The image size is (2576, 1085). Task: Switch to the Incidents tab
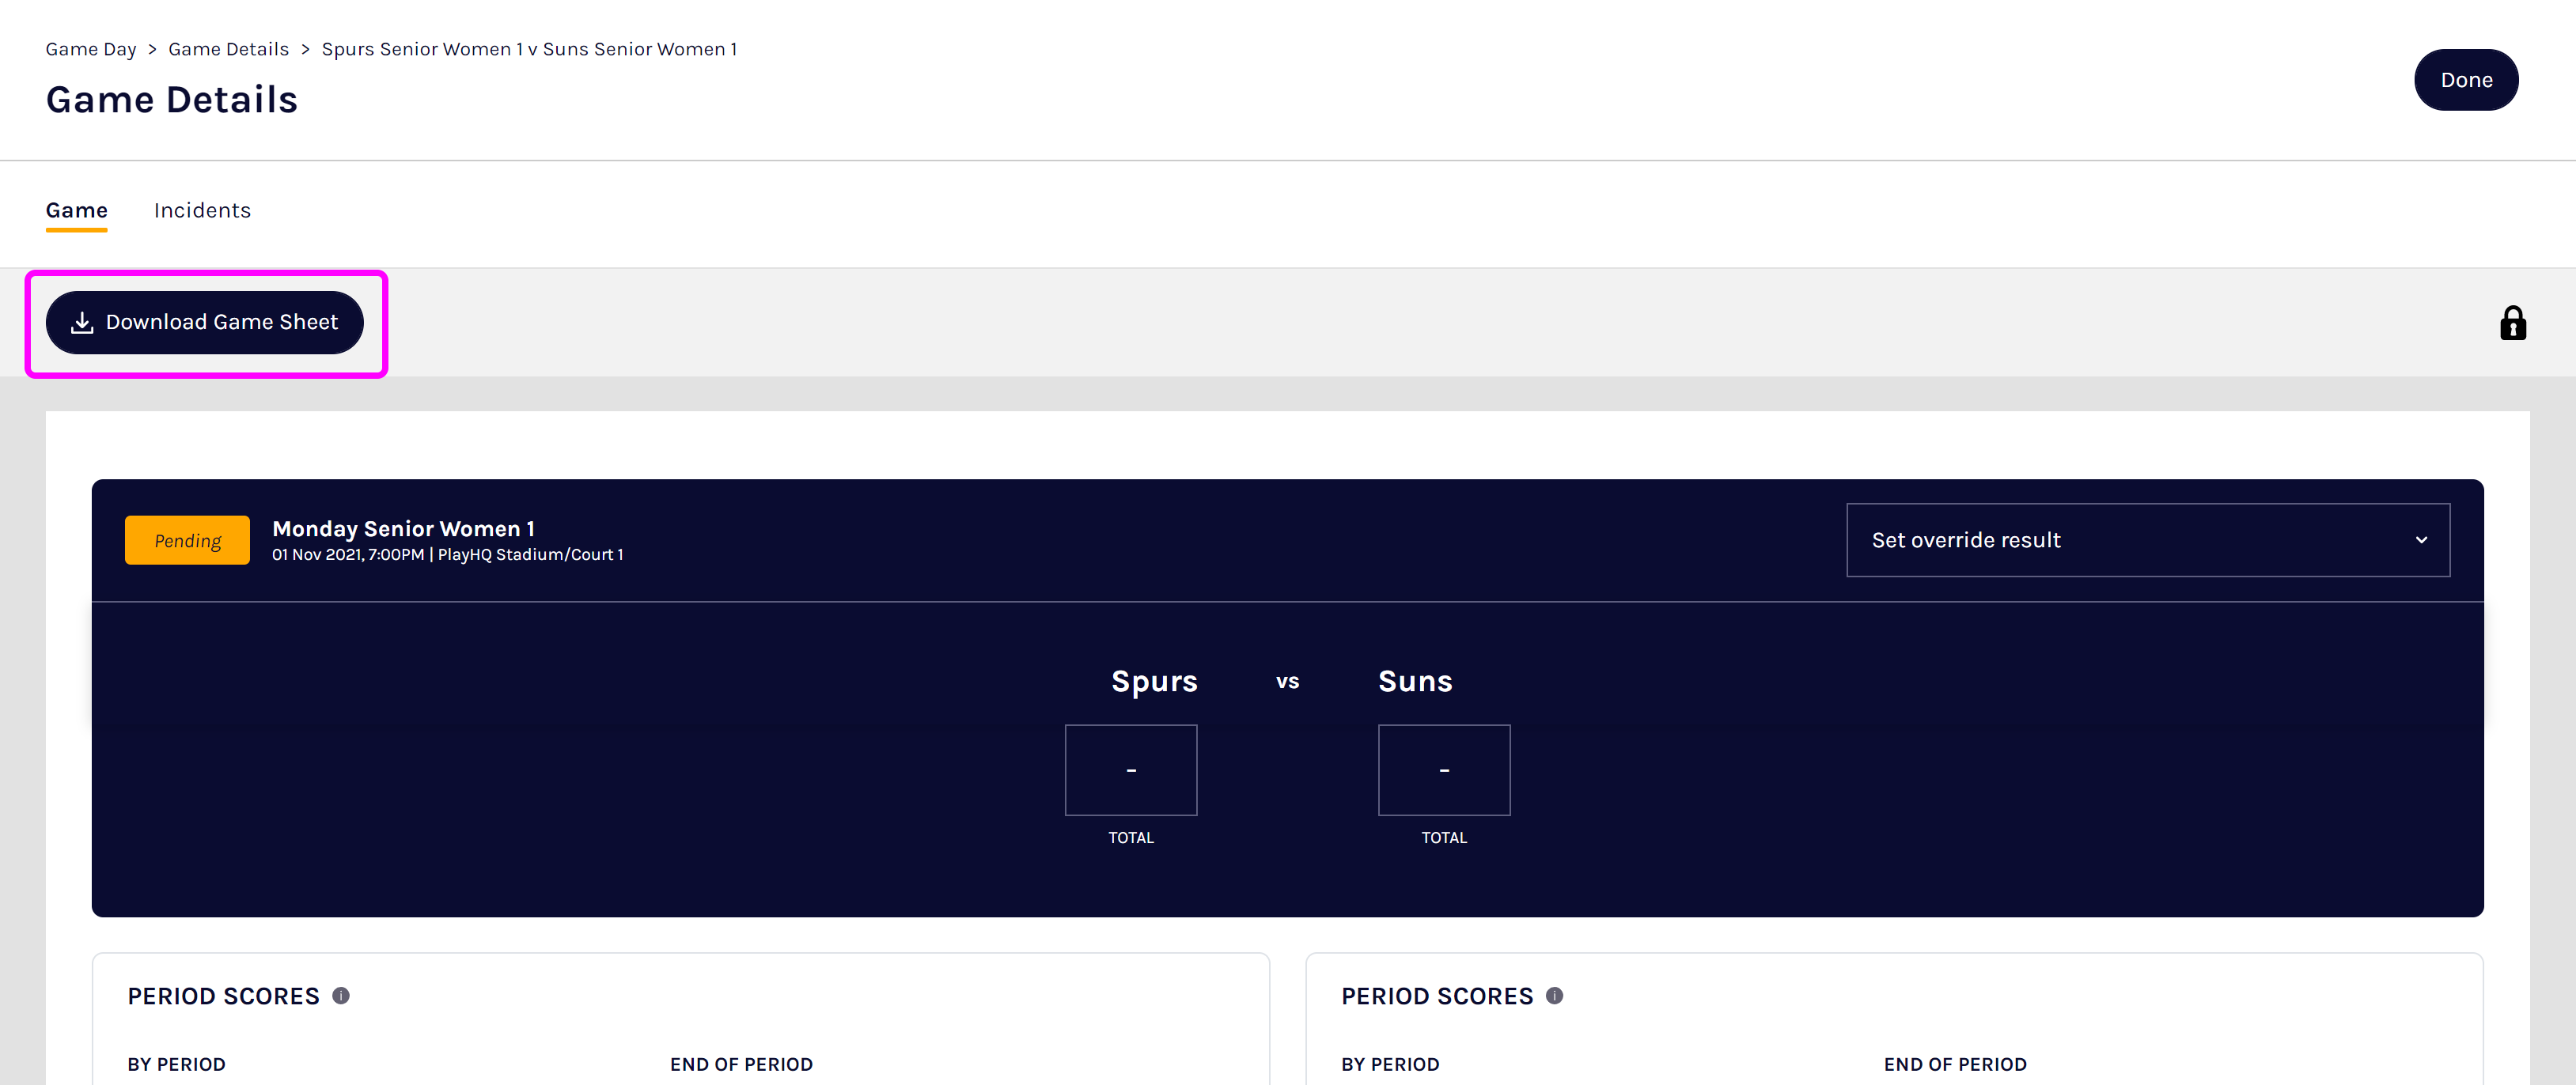202,210
